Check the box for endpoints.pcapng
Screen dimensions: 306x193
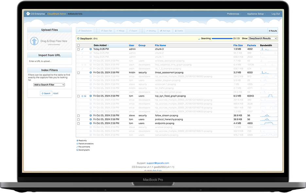(x=78, y=123)
